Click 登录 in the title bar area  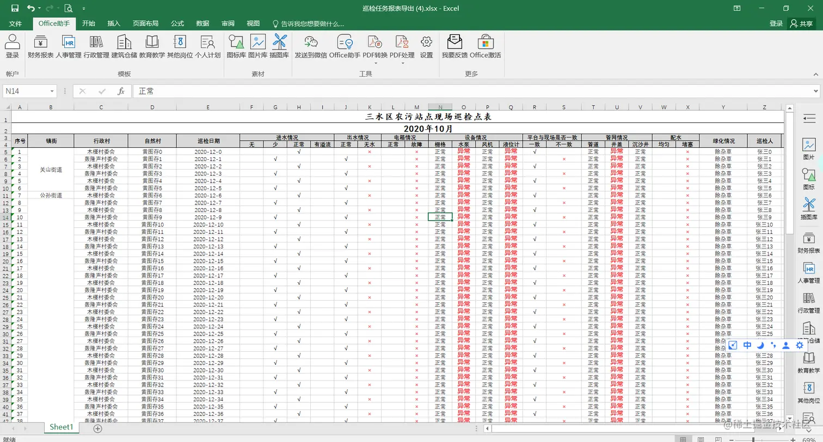776,23
